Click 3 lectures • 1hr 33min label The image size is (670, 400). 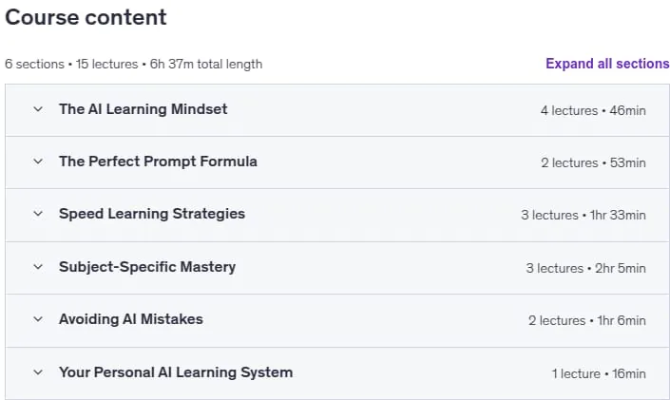coord(584,215)
